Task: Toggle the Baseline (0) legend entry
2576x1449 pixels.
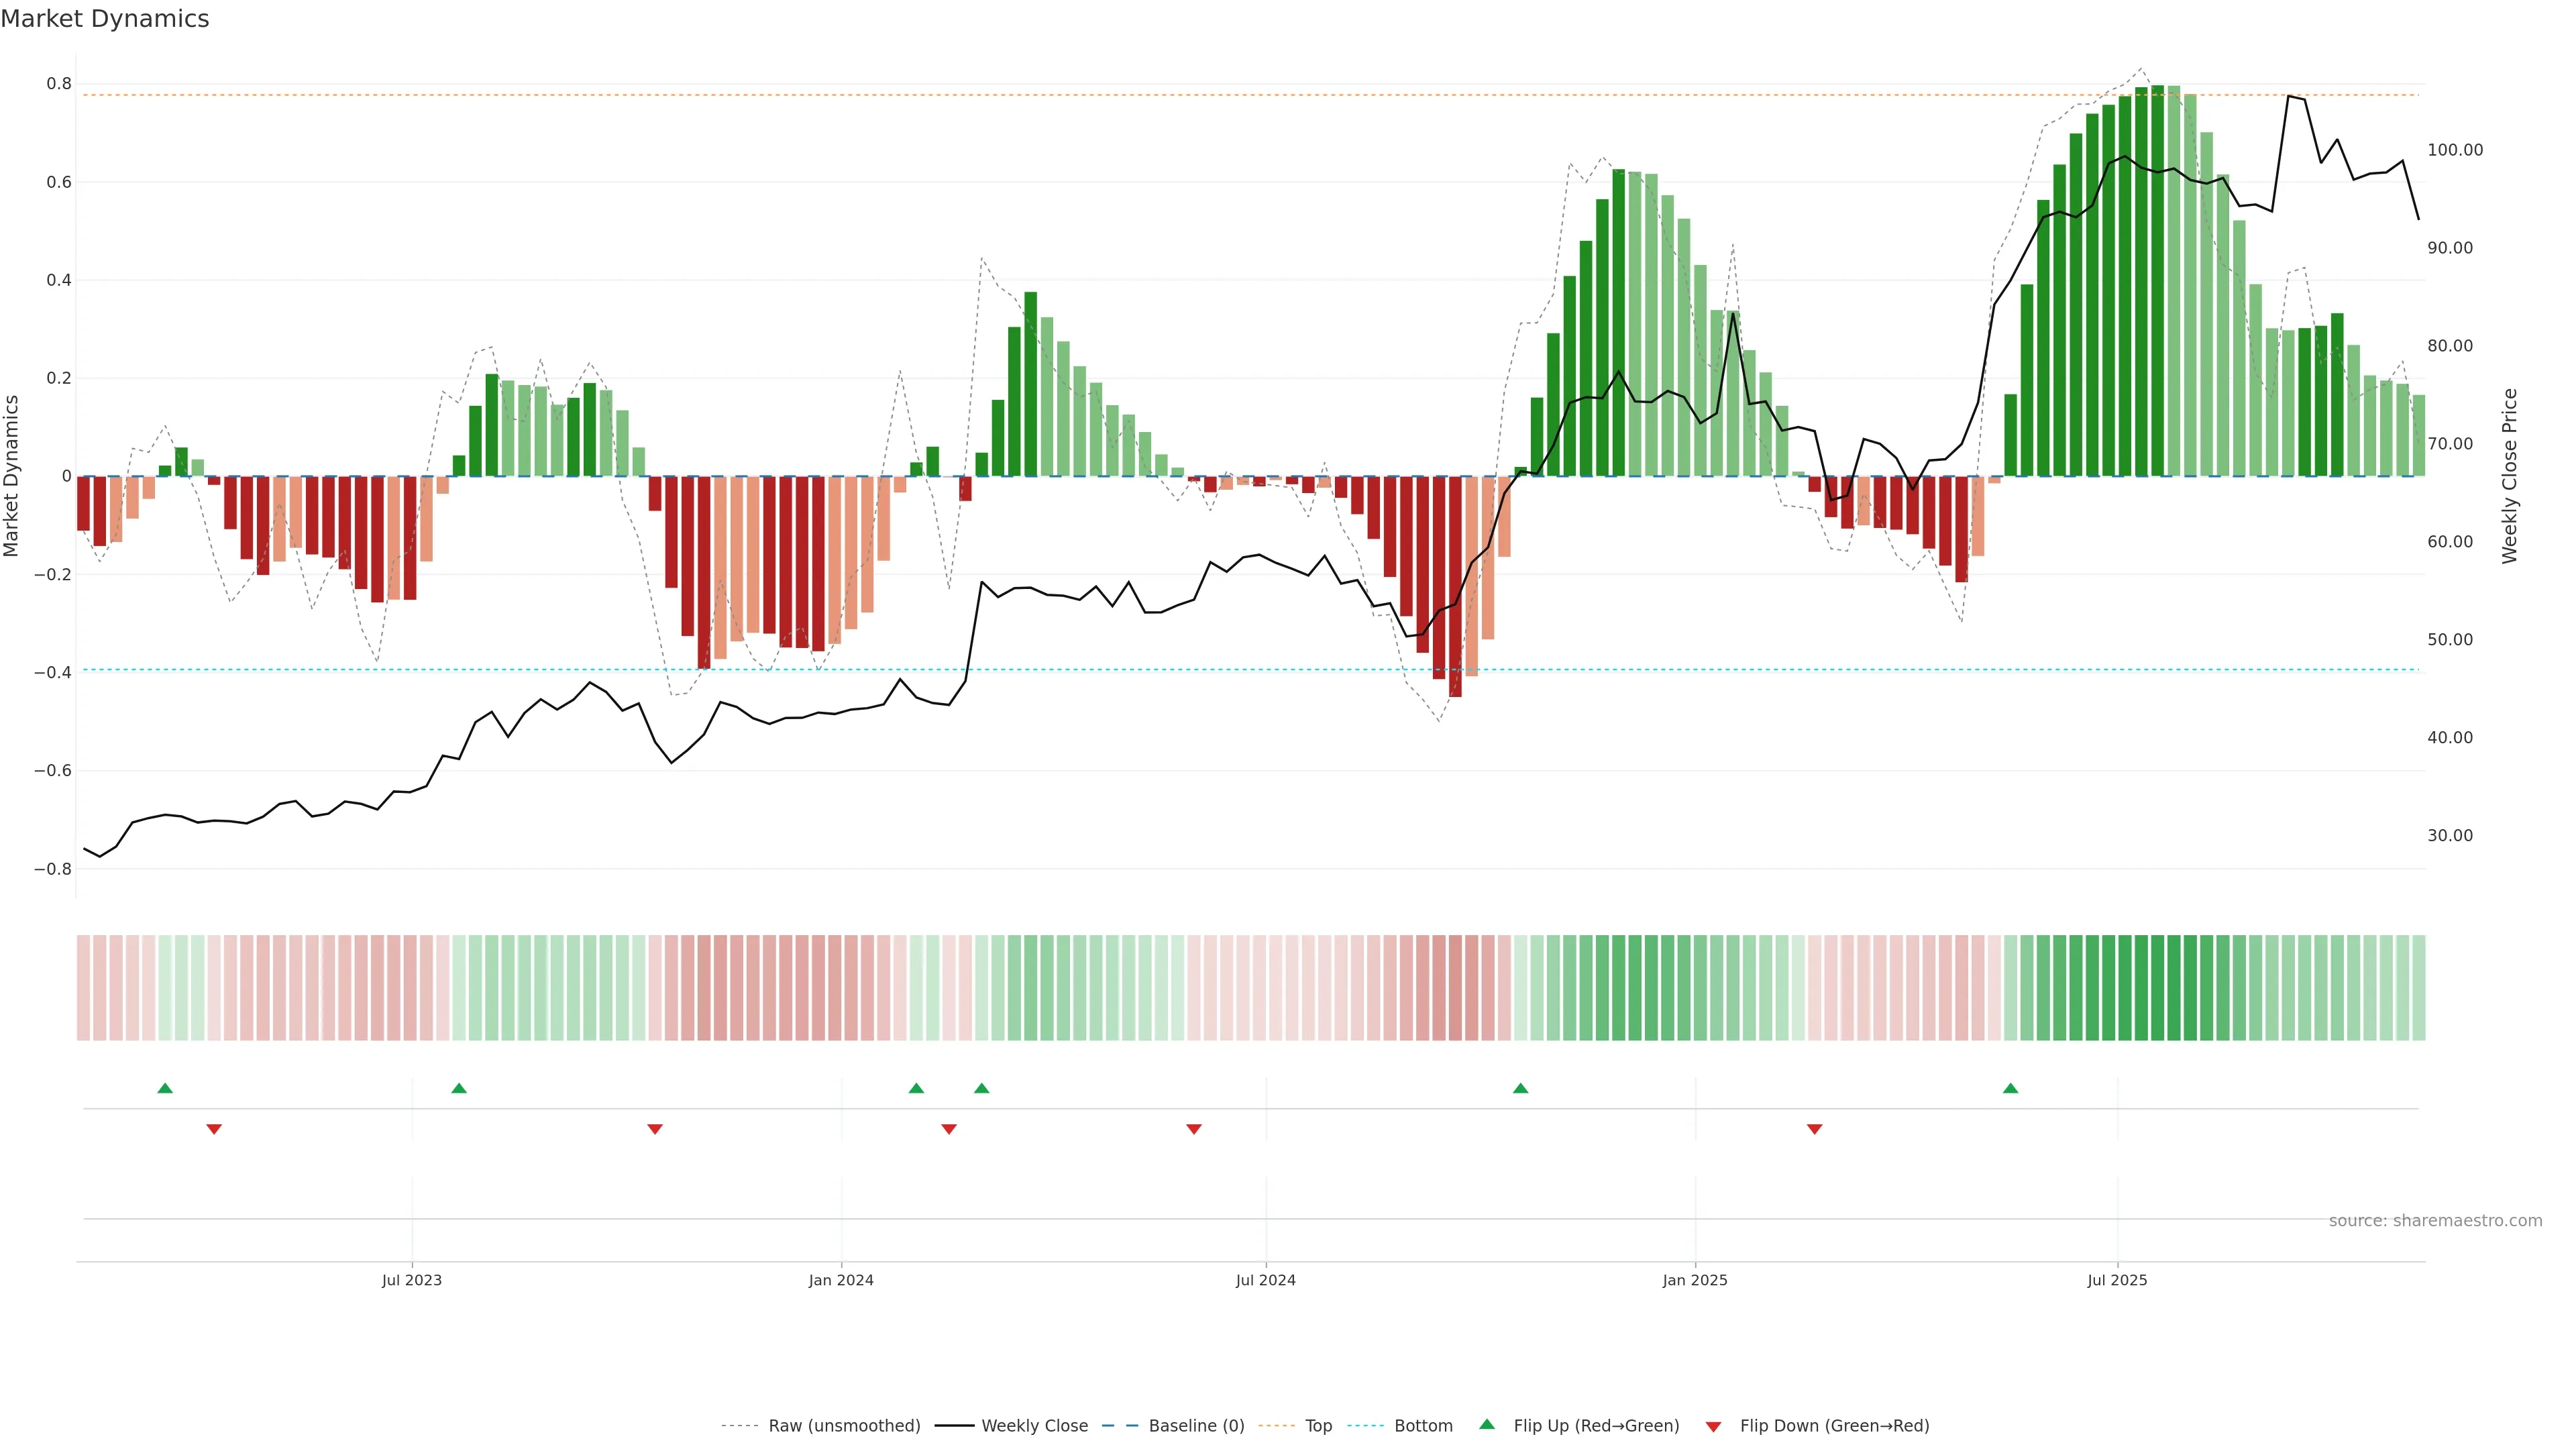Action: (1196, 1426)
